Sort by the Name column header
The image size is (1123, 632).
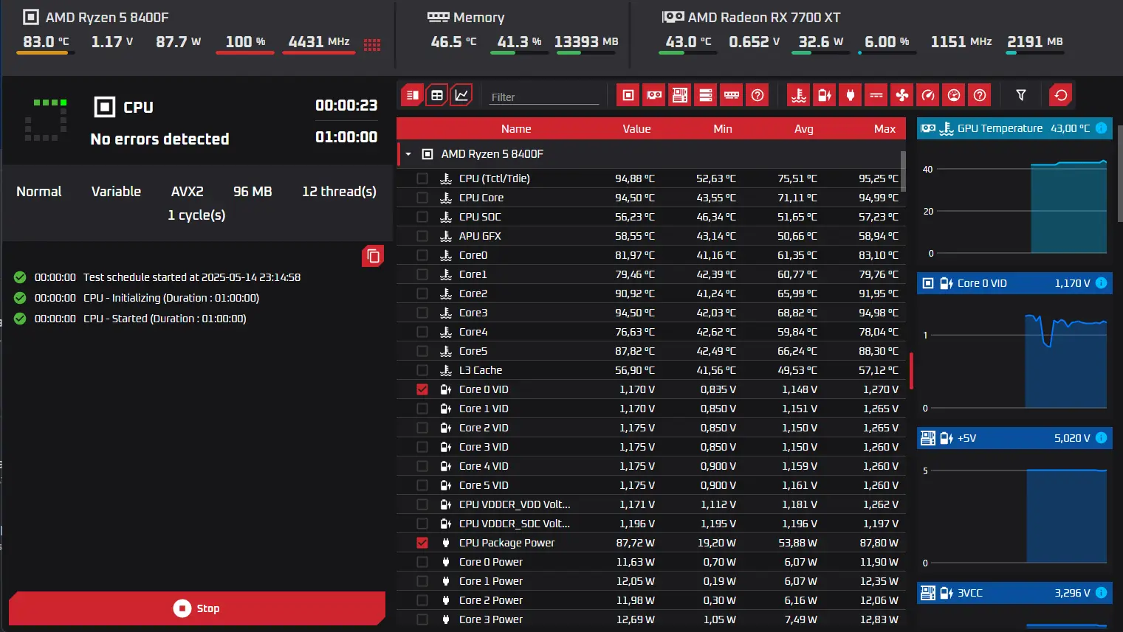pos(516,129)
